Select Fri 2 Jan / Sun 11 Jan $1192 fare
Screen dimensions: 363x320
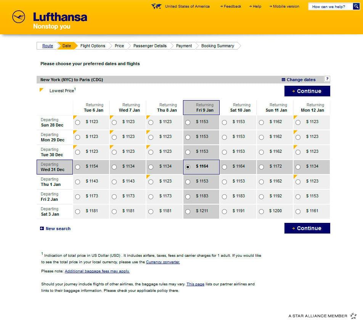point(261,197)
